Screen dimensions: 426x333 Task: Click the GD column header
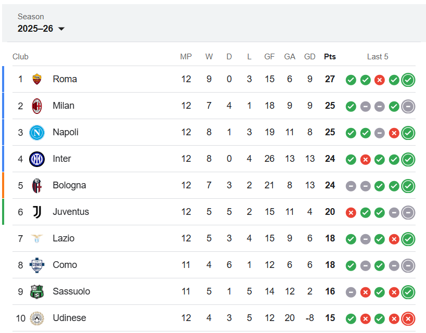pos(310,57)
